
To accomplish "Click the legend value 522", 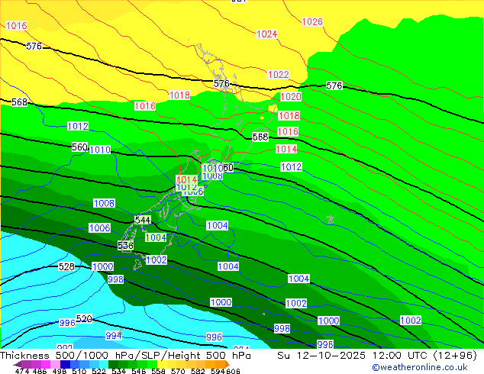I will click(x=98, y=371).
